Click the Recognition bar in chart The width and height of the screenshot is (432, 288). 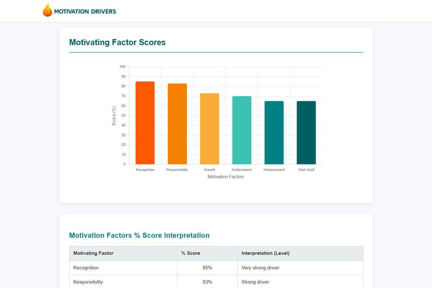[x=145, y=123]
